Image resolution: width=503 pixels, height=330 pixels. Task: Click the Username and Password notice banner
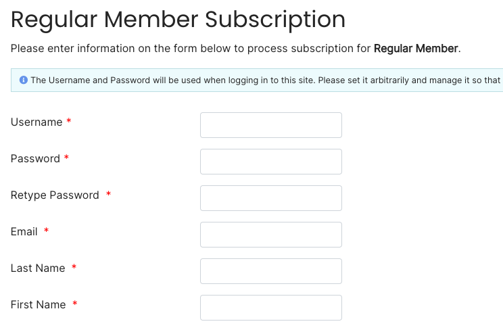coord(257,80)
